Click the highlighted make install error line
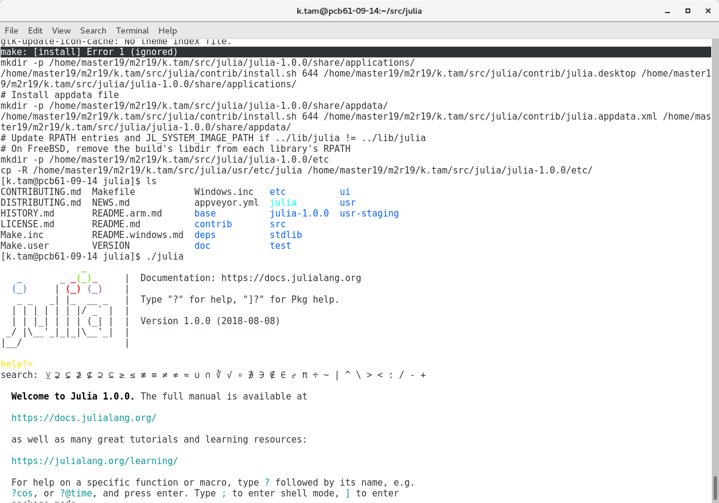This screenshot has height=503, width=719. [x=89, y=52]
